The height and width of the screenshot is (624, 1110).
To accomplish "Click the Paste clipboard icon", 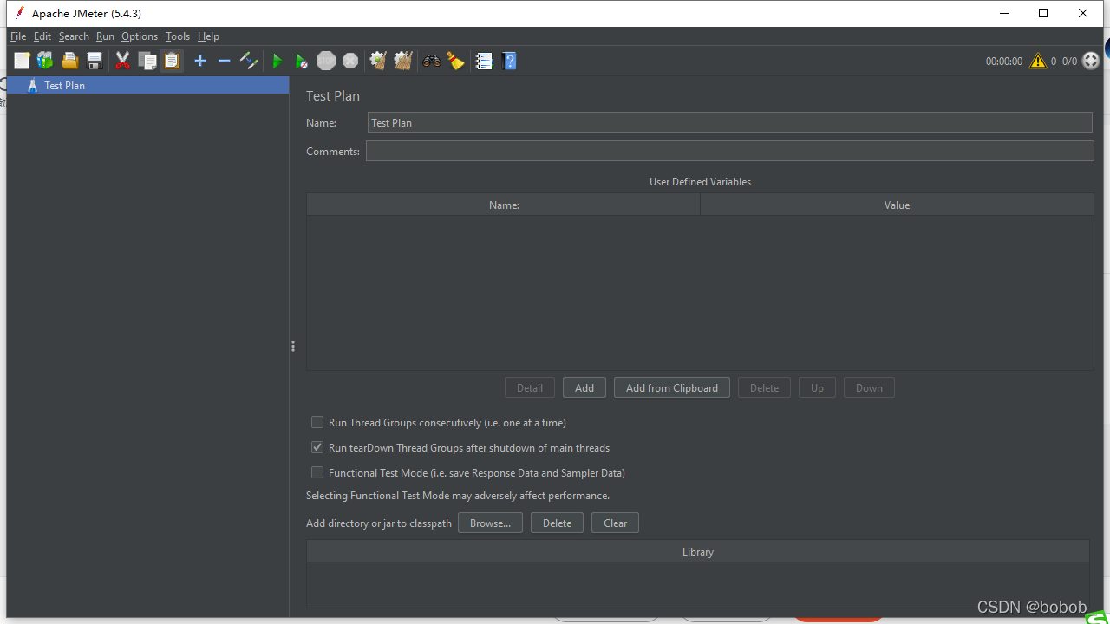I will click(172, 61).
